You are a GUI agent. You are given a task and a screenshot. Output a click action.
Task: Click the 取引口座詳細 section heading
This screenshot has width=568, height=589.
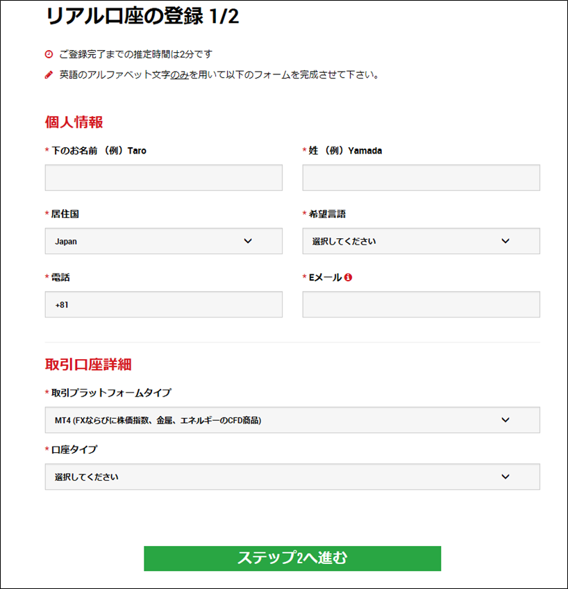point(88,365)
